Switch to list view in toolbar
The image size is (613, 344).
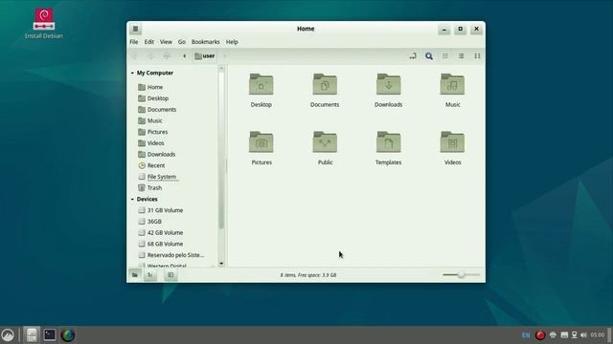[x=462, y=56]
